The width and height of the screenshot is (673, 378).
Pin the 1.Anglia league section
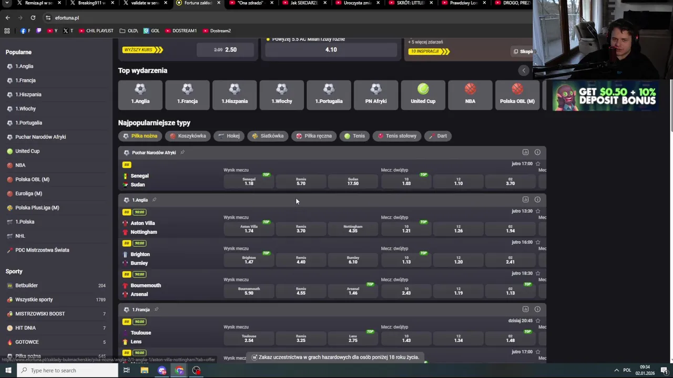tap(154, 199)
